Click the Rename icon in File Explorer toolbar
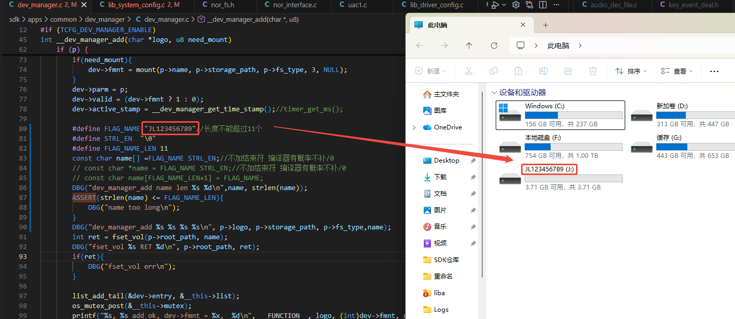The image size is (735, 319). (x=543, y=71)
